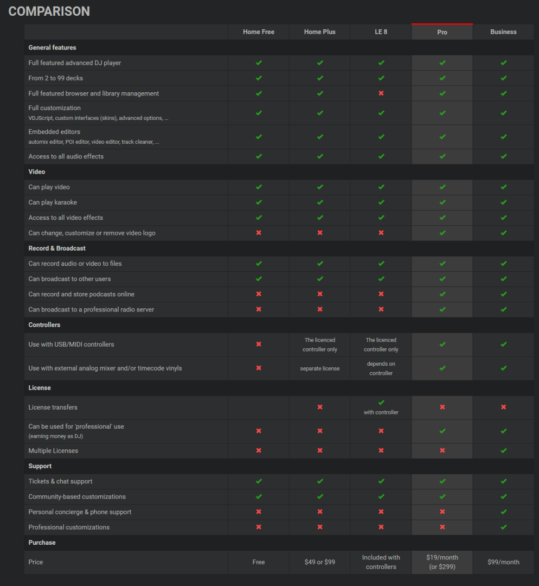Click Business red X in License transfers row
This screenshot has width=539, height=586.
tap(504, 407)
